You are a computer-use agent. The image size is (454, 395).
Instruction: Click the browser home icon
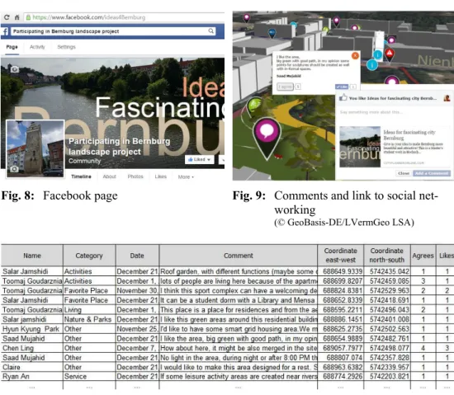tap(17, 17)
